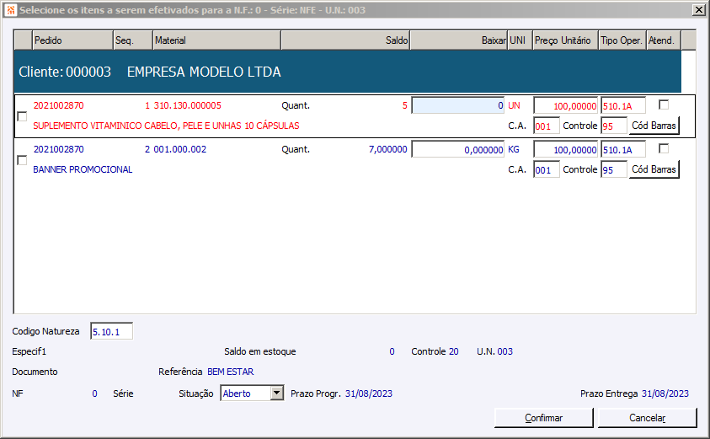Click the Seq. column header
This screenshot has width=710, height=439.
tap(133, 40)
